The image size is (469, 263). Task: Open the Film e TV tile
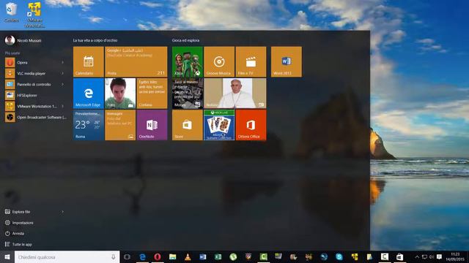(251, 61)
